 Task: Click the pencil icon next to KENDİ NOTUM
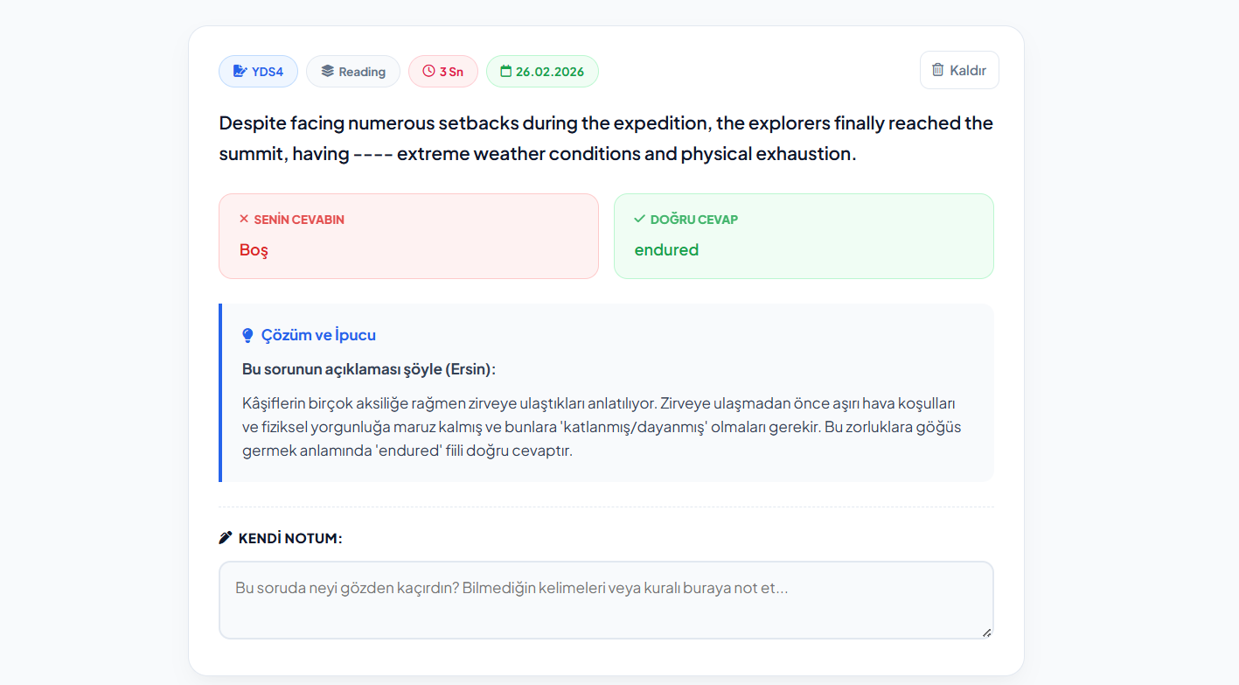[x=226, y=536]
